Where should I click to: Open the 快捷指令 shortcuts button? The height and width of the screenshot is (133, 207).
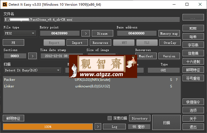pyautogui.click(x=193, y=102)
